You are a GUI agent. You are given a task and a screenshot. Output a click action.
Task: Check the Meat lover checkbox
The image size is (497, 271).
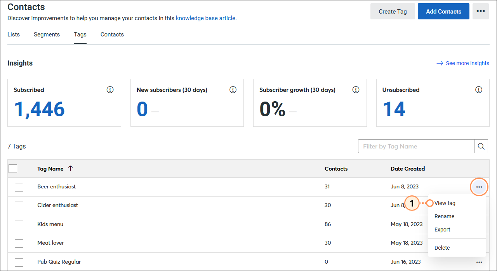[x=19, y=243]
